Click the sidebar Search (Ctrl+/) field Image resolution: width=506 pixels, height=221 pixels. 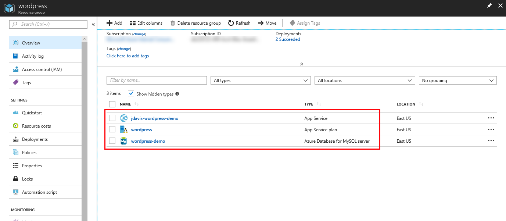49,24
